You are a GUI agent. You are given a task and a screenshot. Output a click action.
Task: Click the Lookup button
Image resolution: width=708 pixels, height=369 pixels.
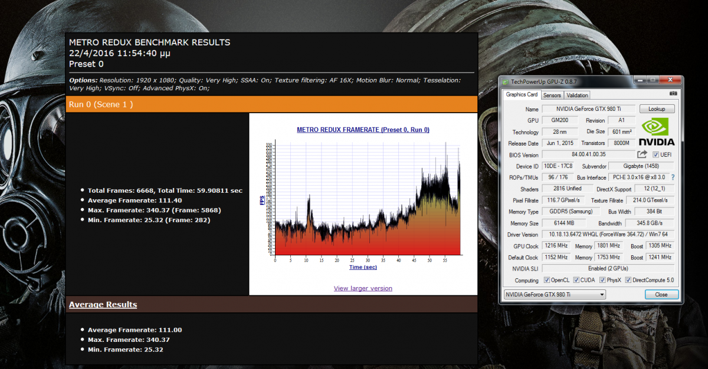coord(657,109)
